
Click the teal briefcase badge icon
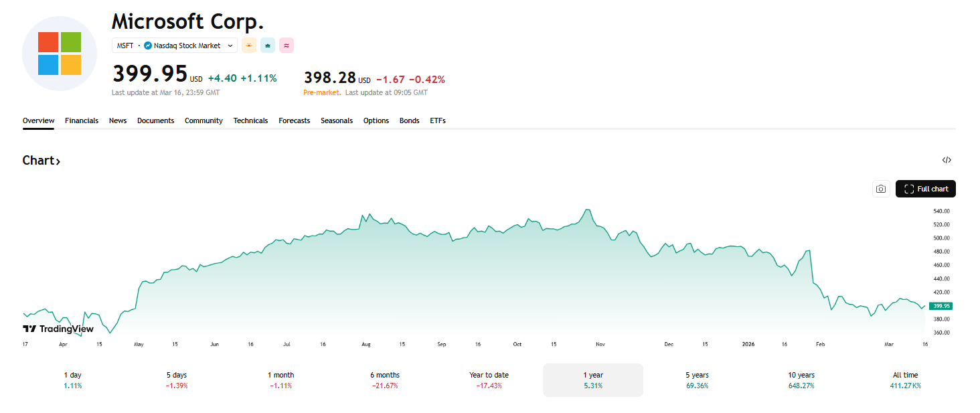coord(268,46)
